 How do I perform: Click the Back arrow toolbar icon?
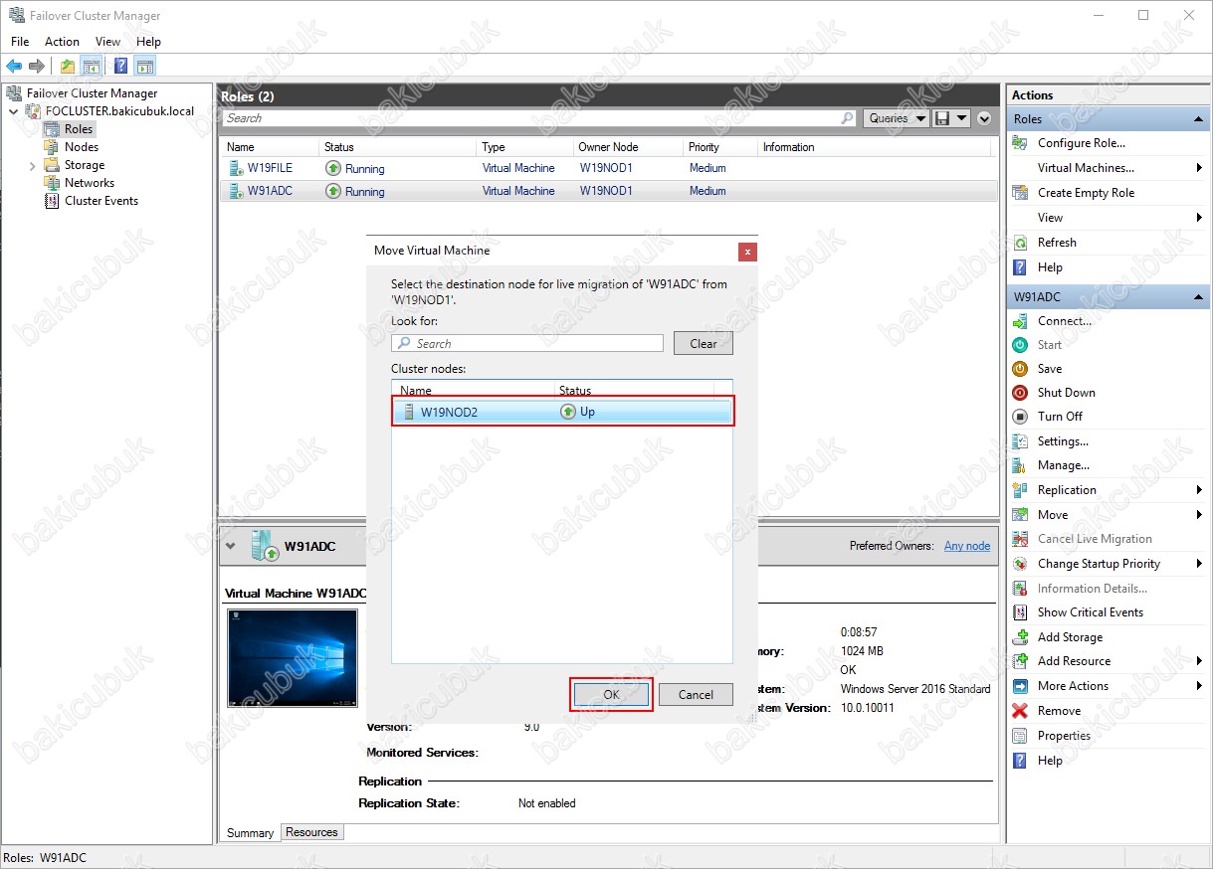point(14,67)
